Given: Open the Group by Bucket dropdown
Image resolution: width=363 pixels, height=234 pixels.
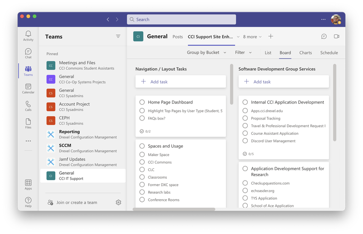Looking at the screenshot, I should coord(206,53).
